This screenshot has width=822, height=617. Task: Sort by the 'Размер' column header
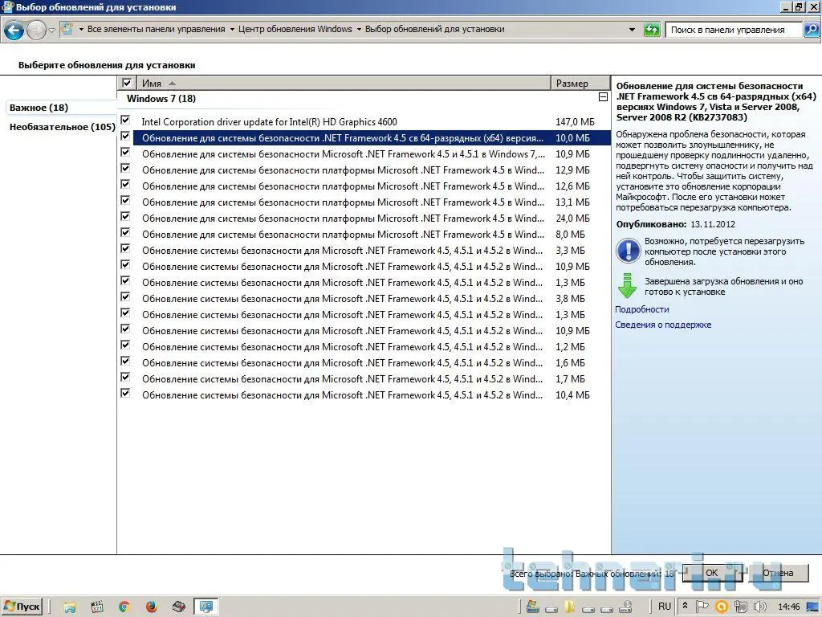[x=580, y=83]
